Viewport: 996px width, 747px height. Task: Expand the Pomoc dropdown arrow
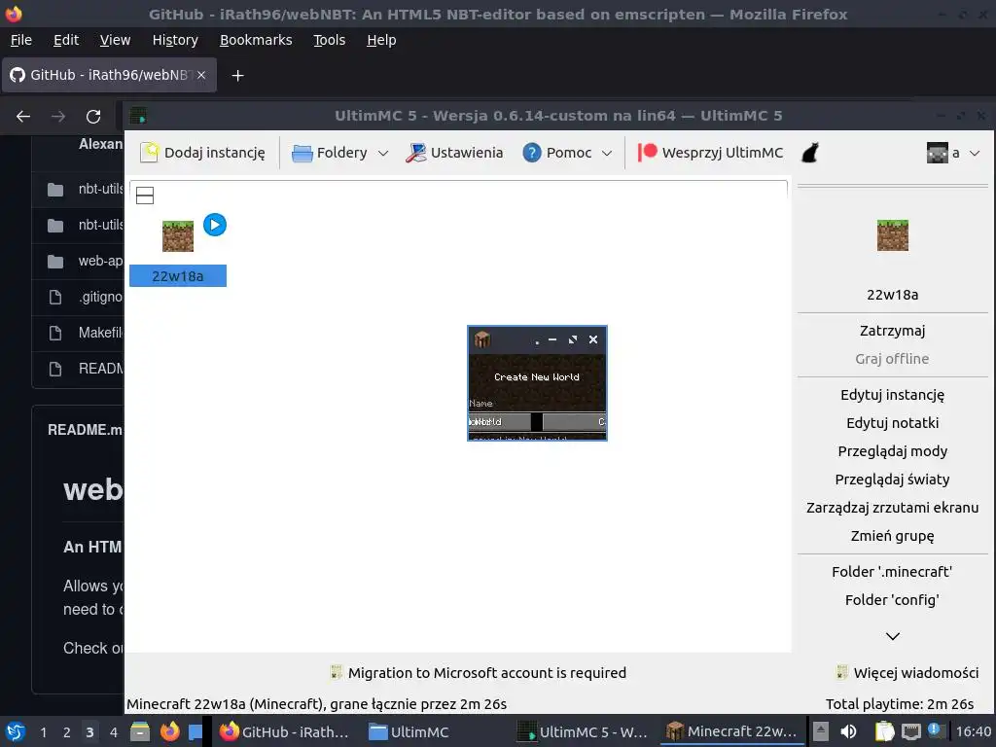[607, 153]
